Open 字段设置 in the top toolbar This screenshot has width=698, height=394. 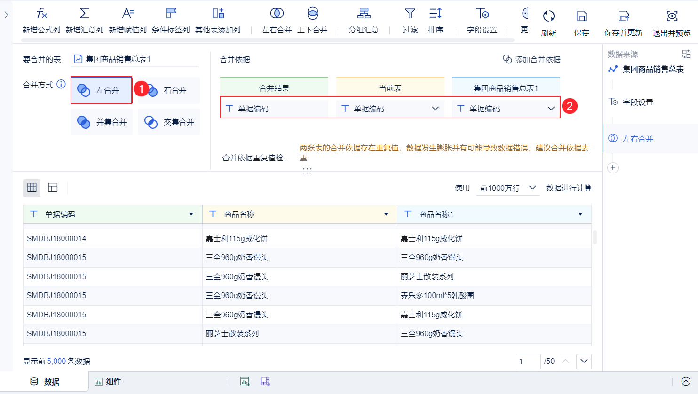coord(482,21)
